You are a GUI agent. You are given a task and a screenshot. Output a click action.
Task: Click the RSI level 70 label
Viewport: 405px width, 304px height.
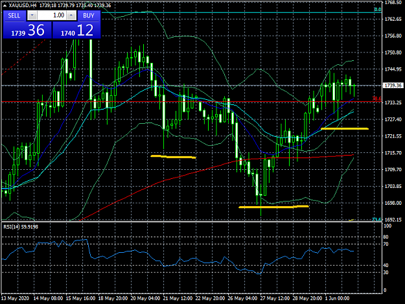(386, 244)
